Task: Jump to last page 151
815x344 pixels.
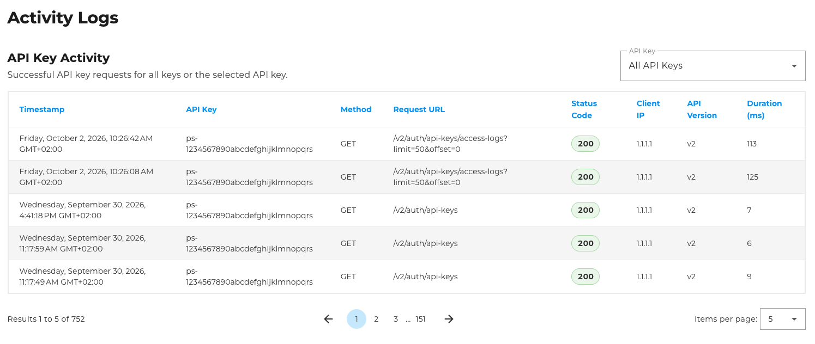Action: pyautogui.click(x=420, y=319)
